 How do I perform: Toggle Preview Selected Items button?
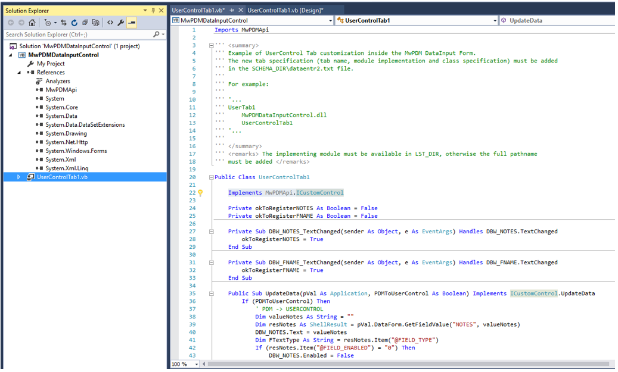click(132, 23)
